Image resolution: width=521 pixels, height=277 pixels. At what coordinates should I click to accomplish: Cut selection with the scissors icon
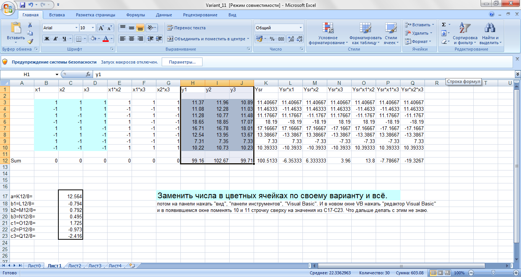[30, 25]
